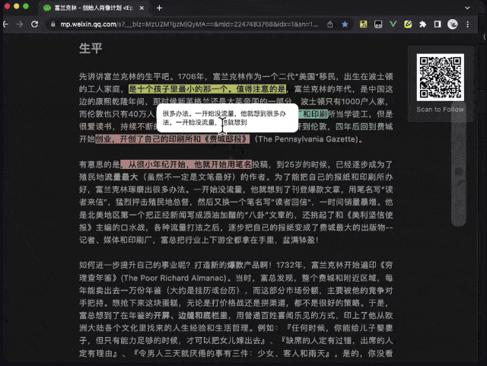Click the line starting '定有理由'
The height and width of the screenshot is (366, 487).
(236, 353)
